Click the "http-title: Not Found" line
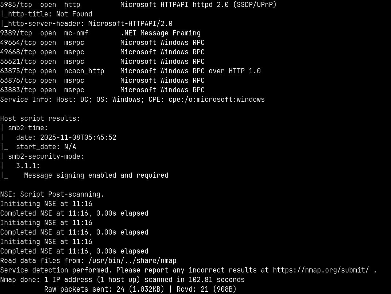Screen dimensions: 391x294 (50, 14)
